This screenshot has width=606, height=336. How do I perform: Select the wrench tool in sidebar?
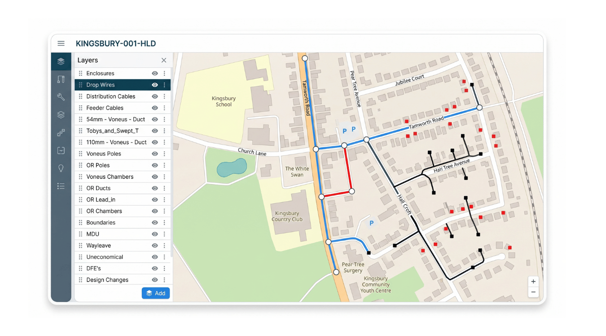click(61, 97)
